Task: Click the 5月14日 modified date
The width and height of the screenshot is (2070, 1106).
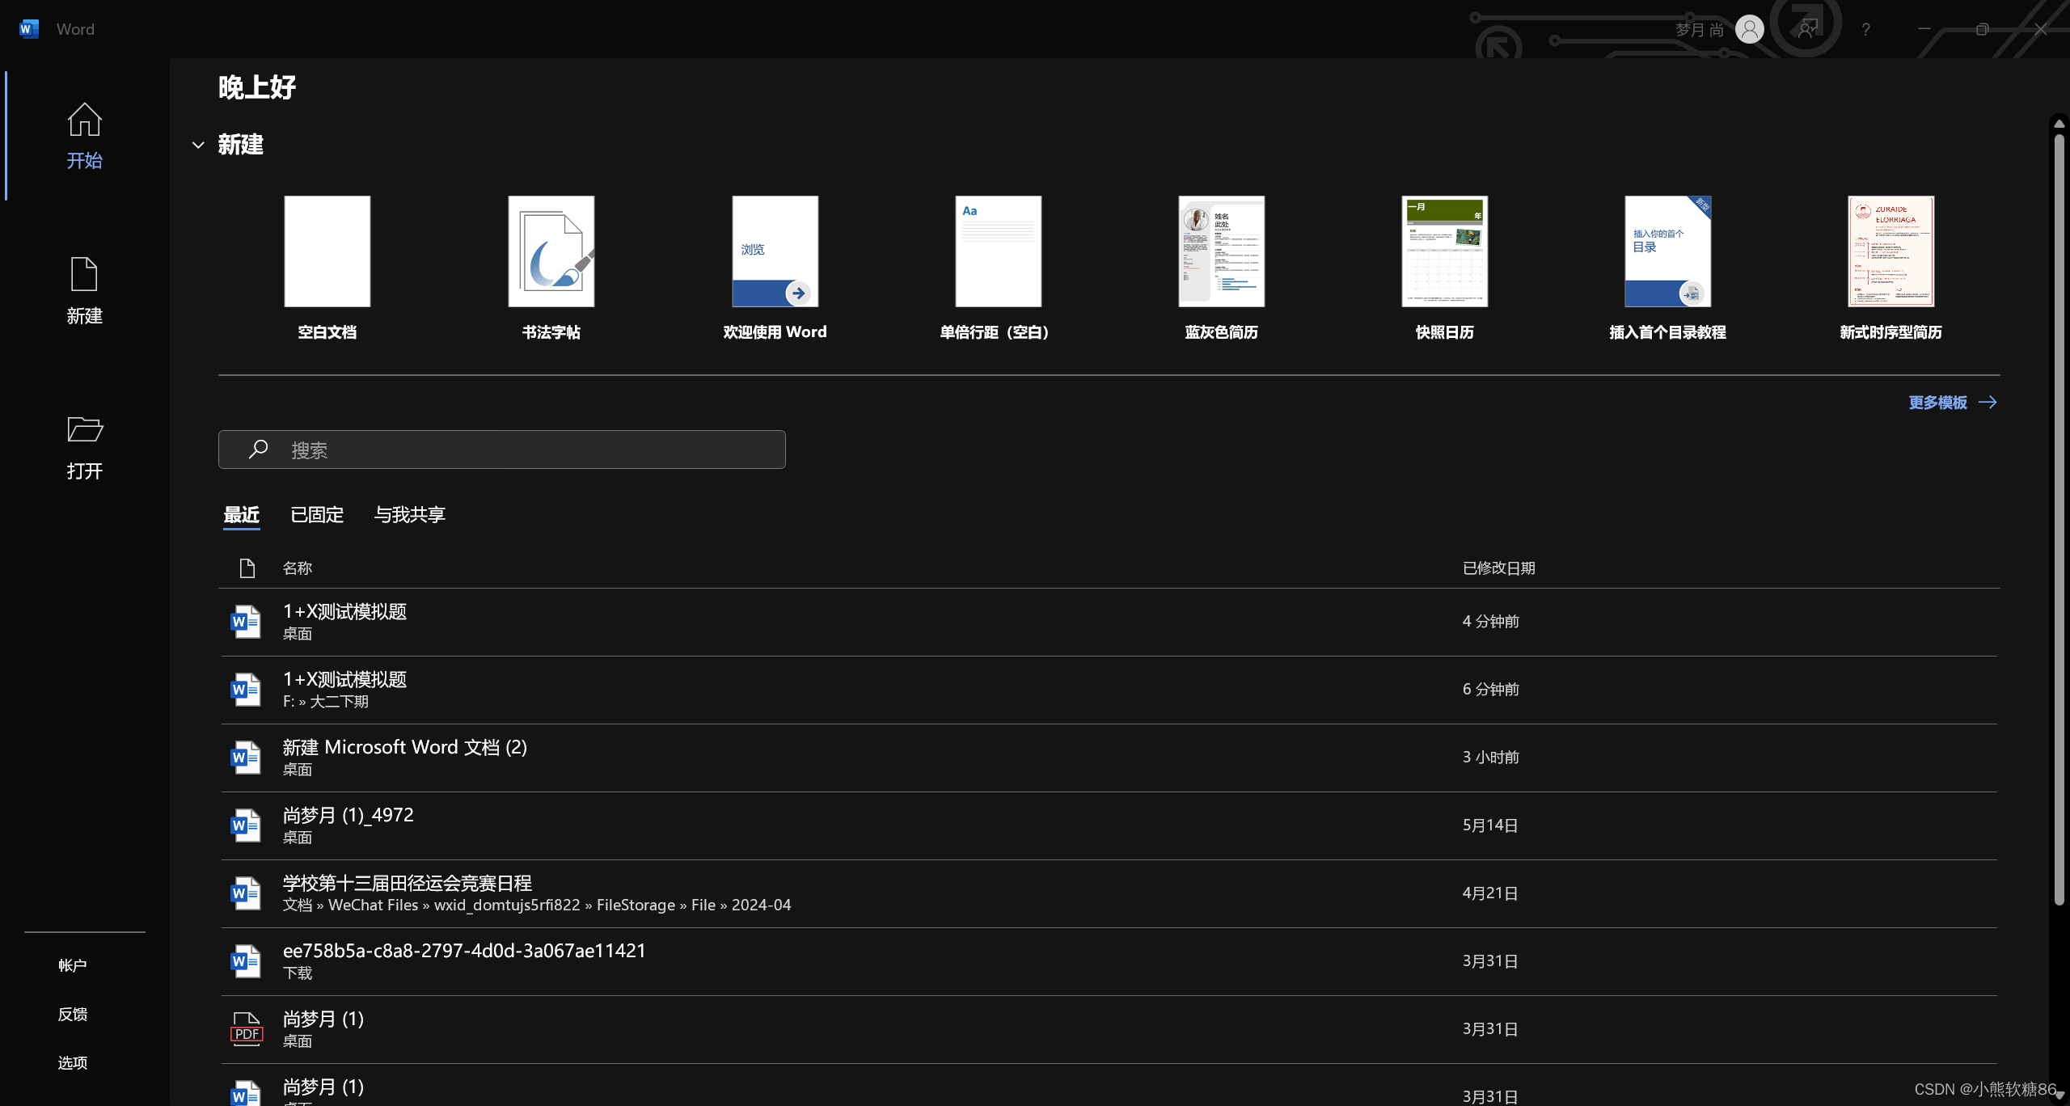Action: (x=1489, y=825)
